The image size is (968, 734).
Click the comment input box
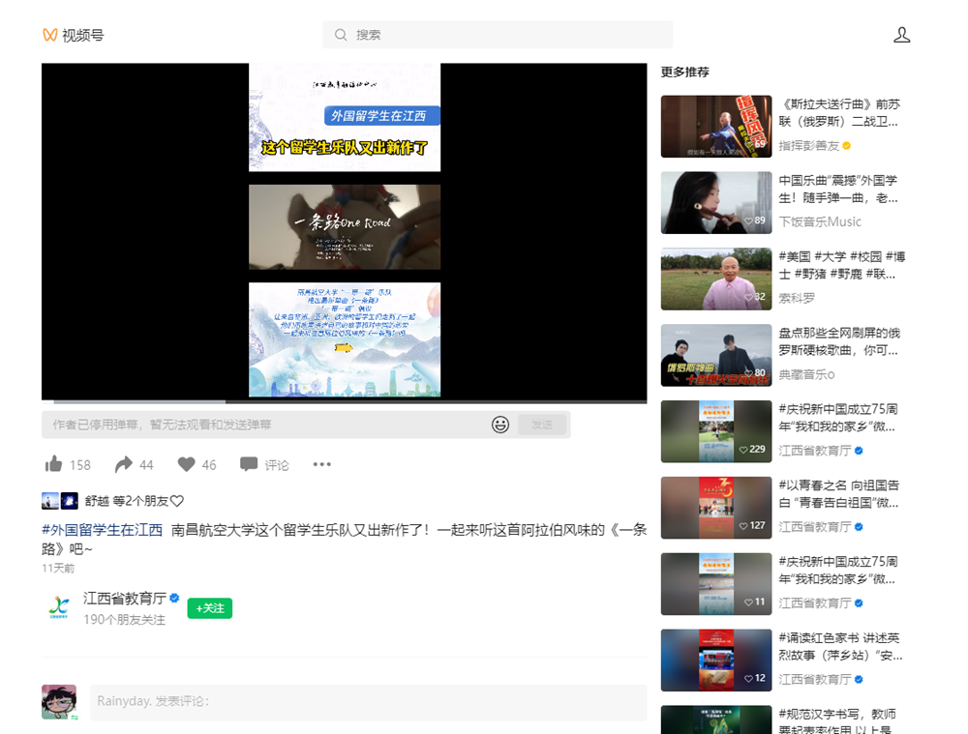(368, 701)
